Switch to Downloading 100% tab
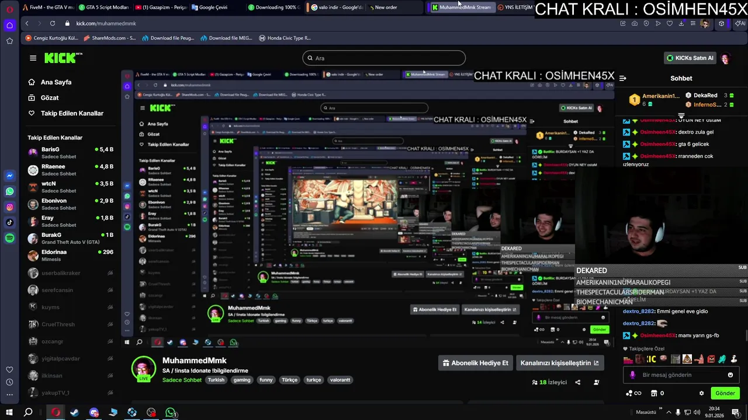The height and width of the screenshot is (420, 748). coord(273,7)
